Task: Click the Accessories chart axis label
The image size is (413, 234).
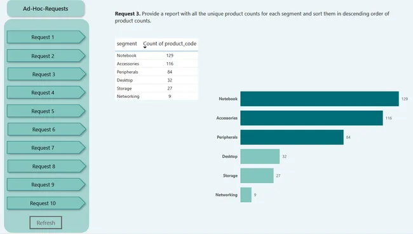Action: 227,118
